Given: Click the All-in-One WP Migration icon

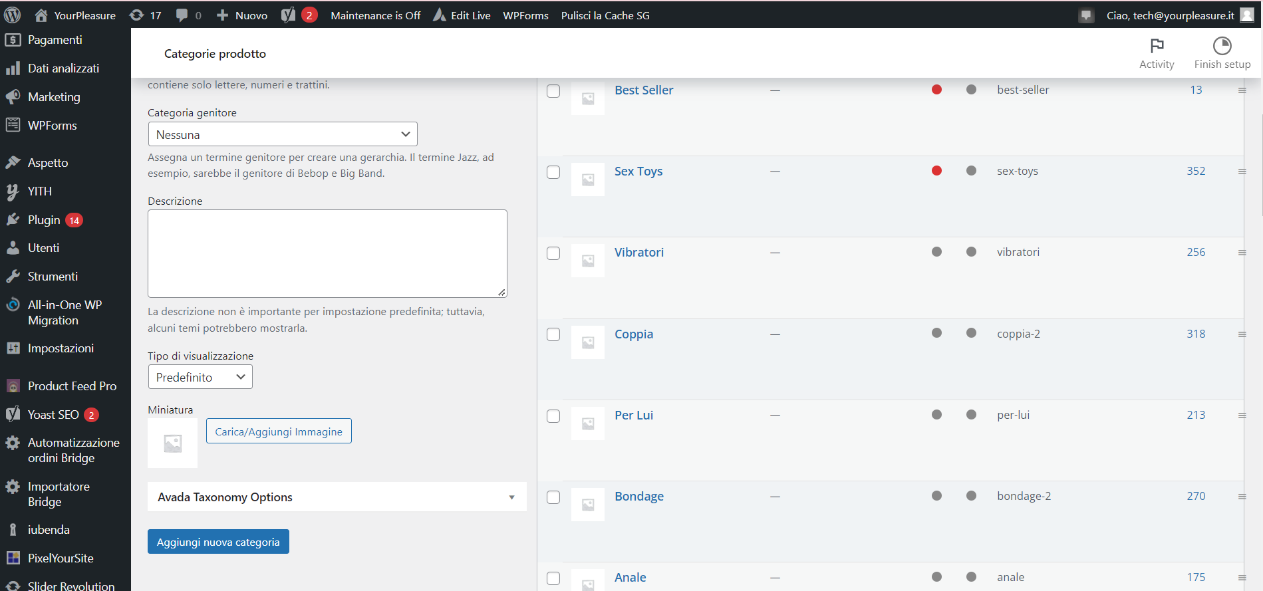Looking at the screenshot, I should click(13, 305).
